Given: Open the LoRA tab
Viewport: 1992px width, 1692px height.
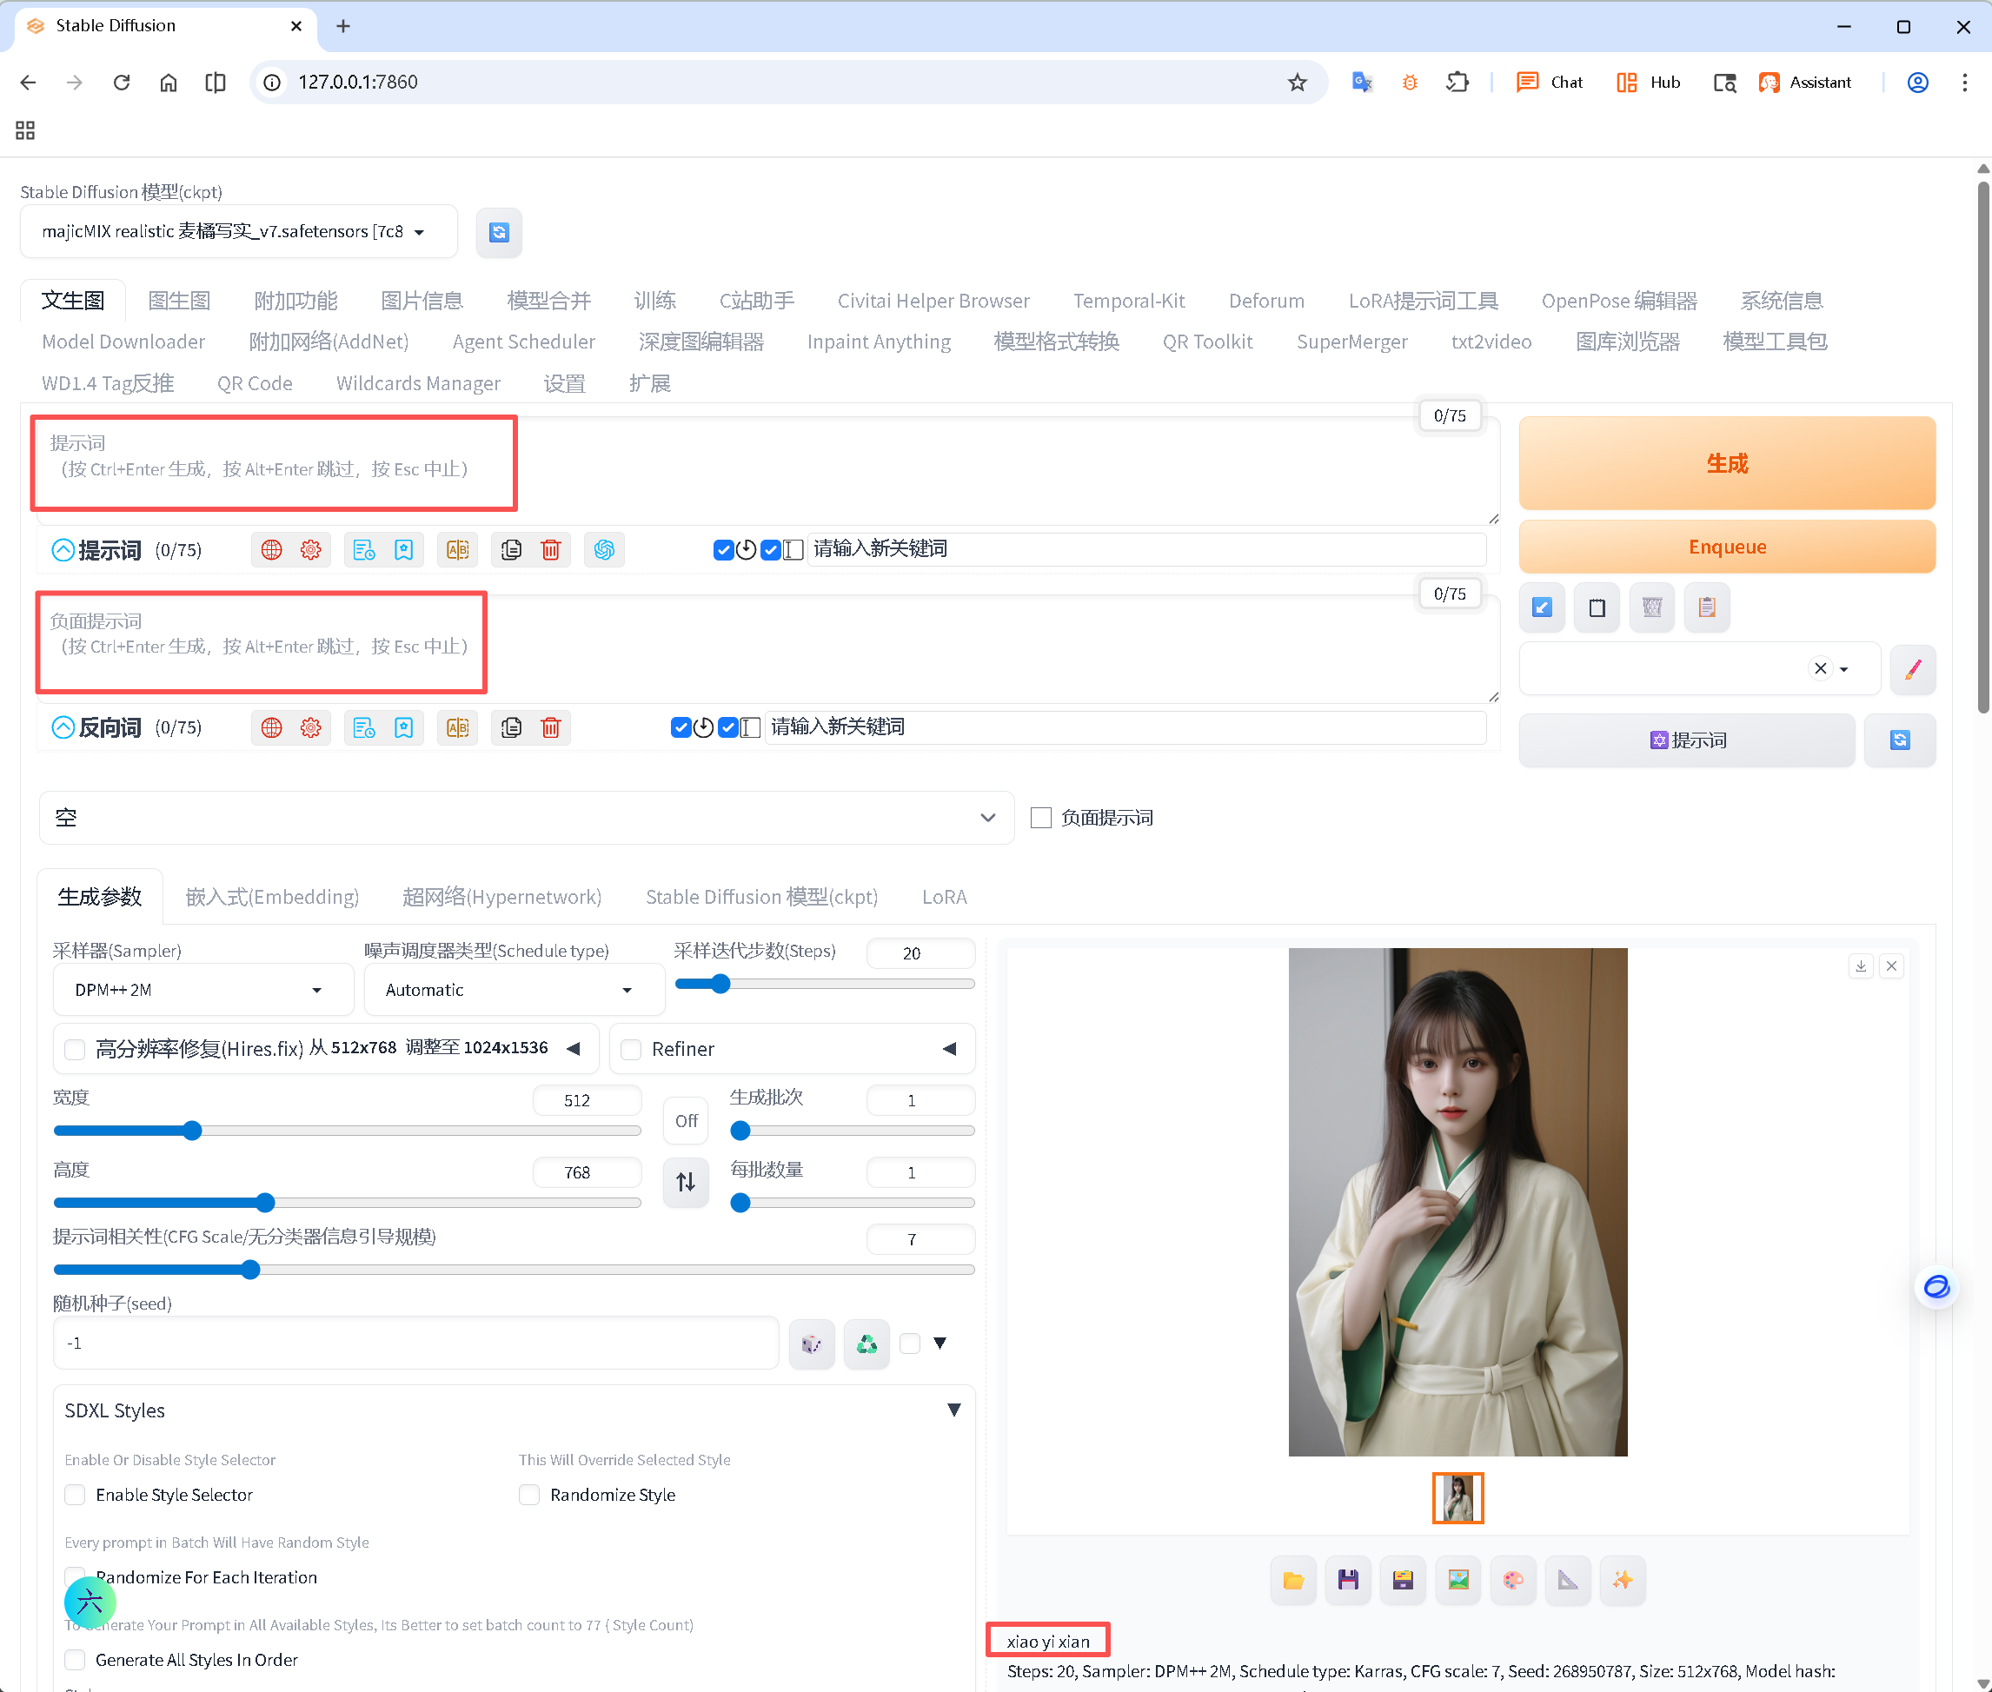Looking at the screenshot, I should tap(944, 897).
